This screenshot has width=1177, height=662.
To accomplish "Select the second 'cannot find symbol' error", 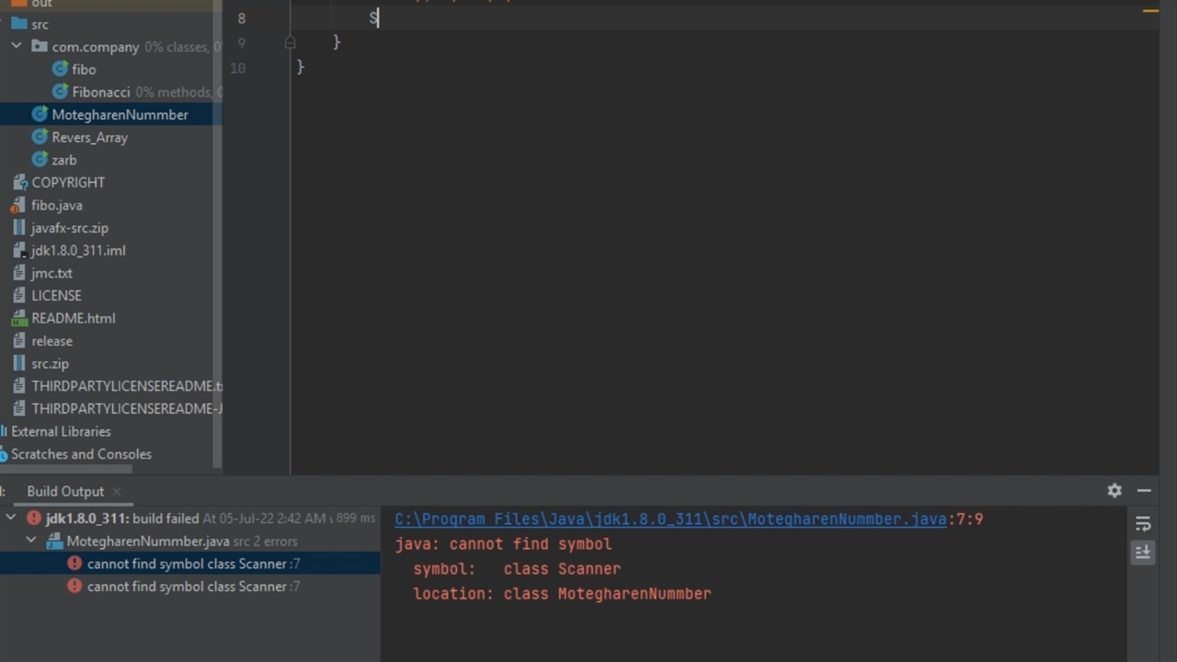I will point(187,587).
